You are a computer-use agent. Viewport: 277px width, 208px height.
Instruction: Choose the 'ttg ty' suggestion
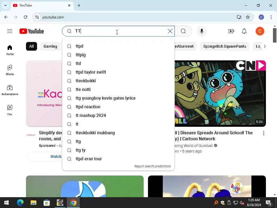(x=118, y=150)
